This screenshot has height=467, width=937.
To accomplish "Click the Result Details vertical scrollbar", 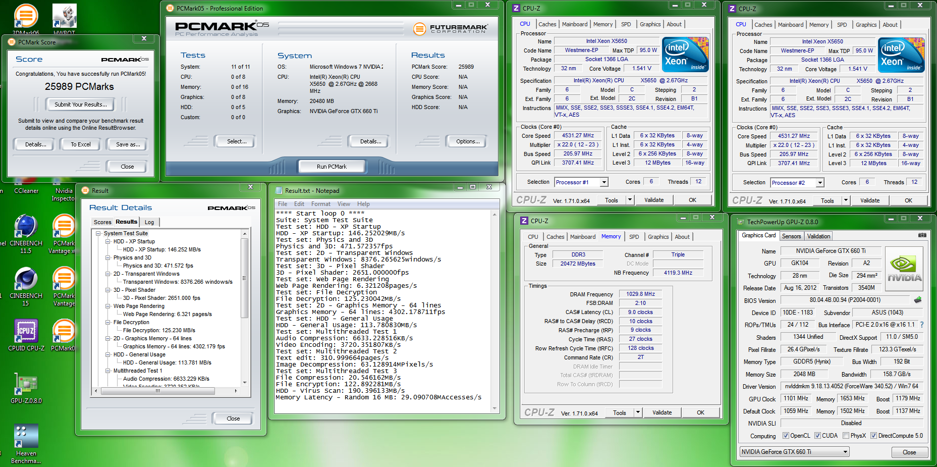I will coord(245,308).
